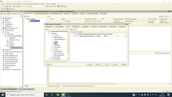The image size is (172, 97).
Task: Open Chrome from the Windows taskbar
Action: 58,95
